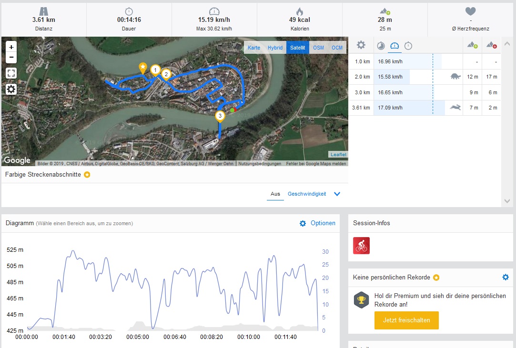Click the speedometer icon above 15.19 km/h
The width and height of the screenshot is (516, 348).
(214, 11)
